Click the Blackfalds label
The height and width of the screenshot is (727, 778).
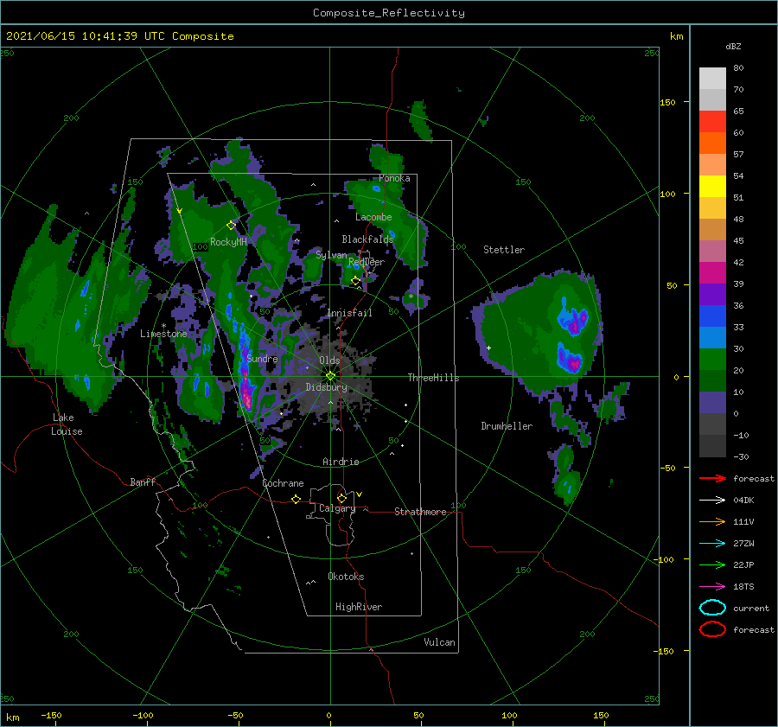pyautogui.click(x=367, y=239)
